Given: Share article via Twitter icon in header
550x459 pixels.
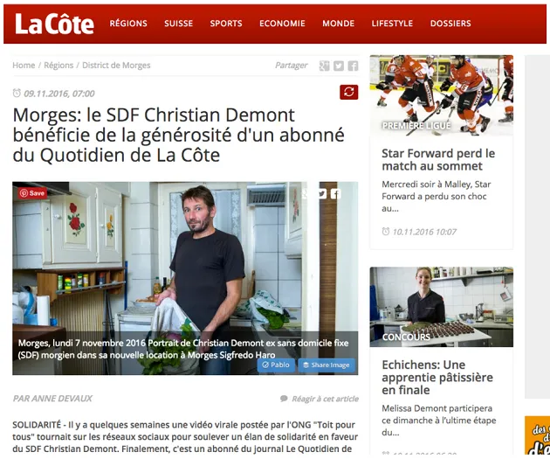Looking at the screenshot, I should click(339, 66).
